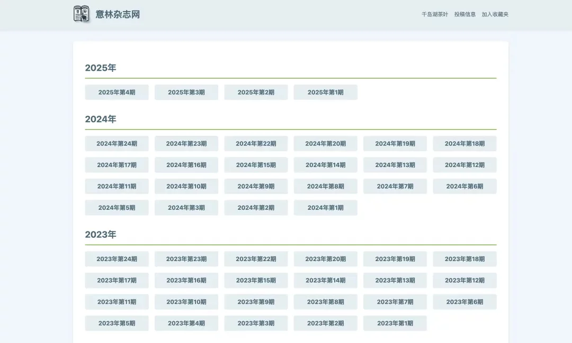Click the 2023年第1期 issue tile

pos(395,323)
